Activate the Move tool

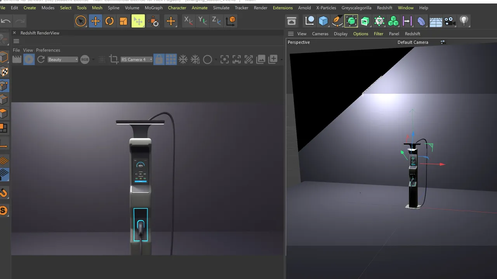click(95, 21)
